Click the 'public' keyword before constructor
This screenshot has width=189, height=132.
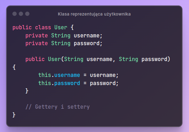tap(35, 59)
